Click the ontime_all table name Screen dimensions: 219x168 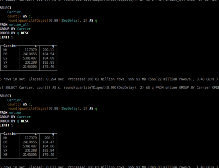point(19,24)
